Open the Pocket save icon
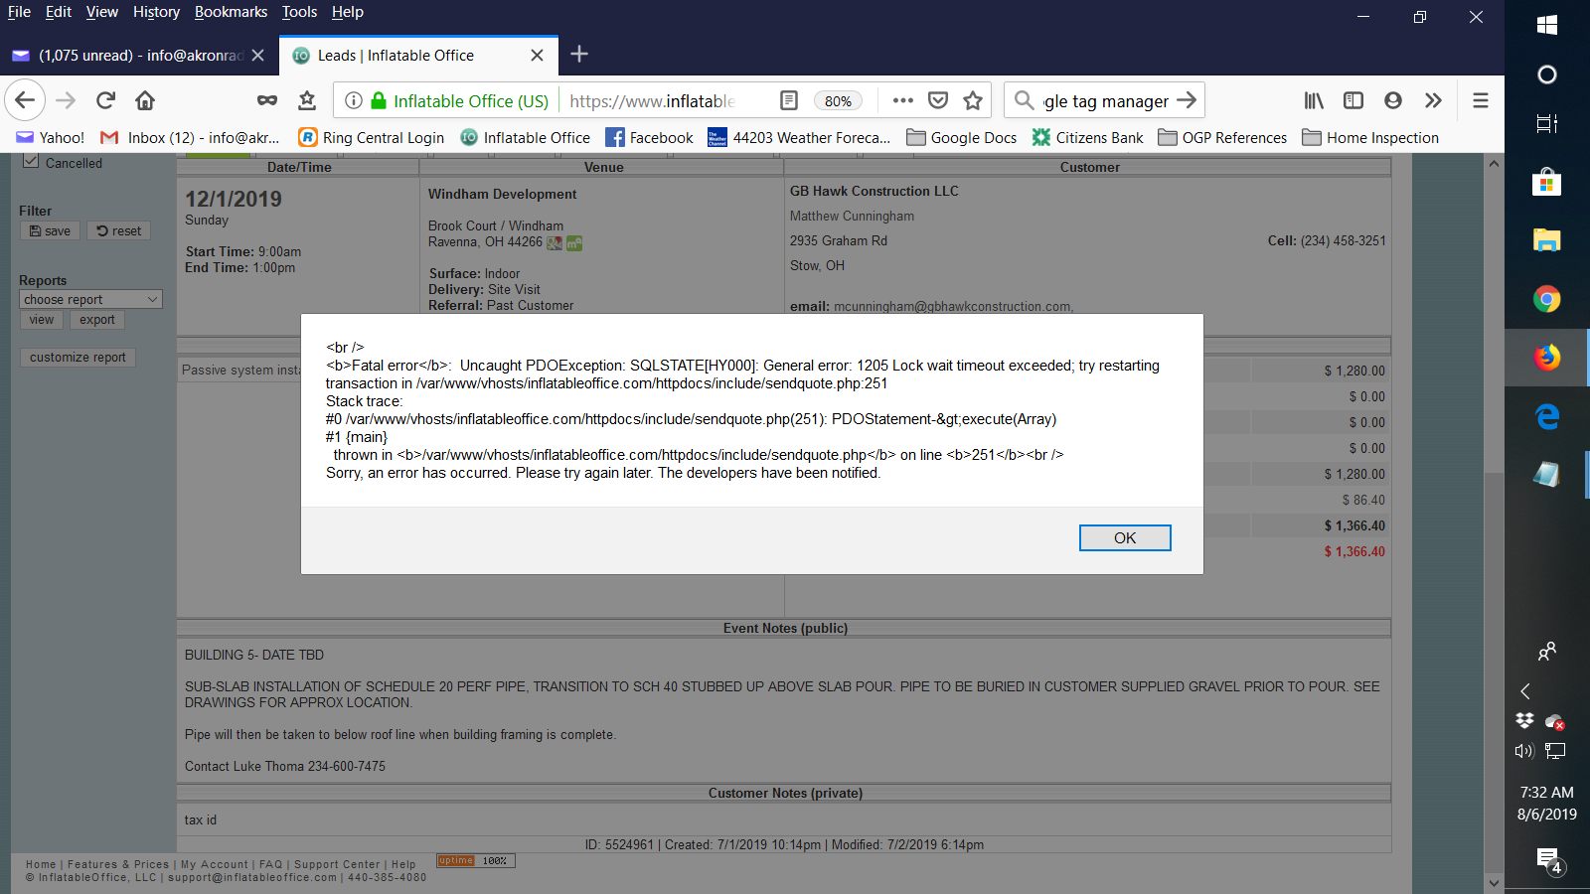1590x894 pixels. [937, 100]
